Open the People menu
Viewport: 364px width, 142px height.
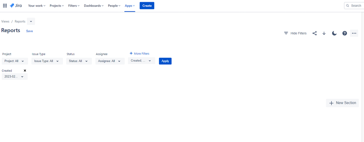(114, 5)
